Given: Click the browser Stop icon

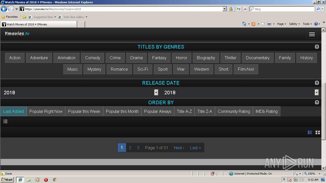Looking at the screenshot, I should pos(245,9).
